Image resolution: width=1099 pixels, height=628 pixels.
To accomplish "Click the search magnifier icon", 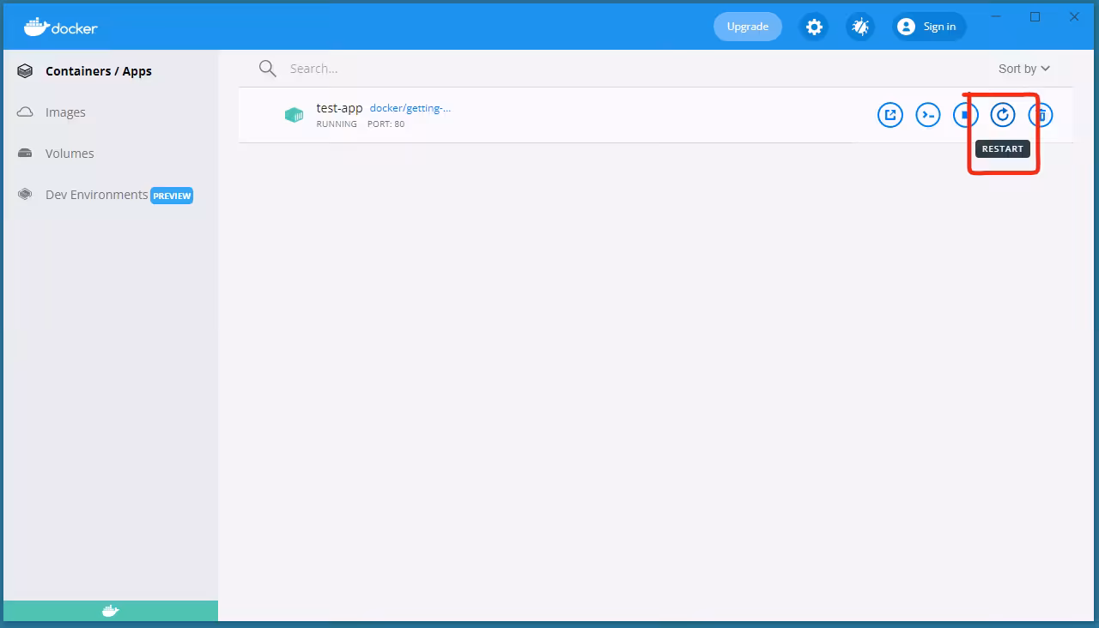I will coord(268,69).
